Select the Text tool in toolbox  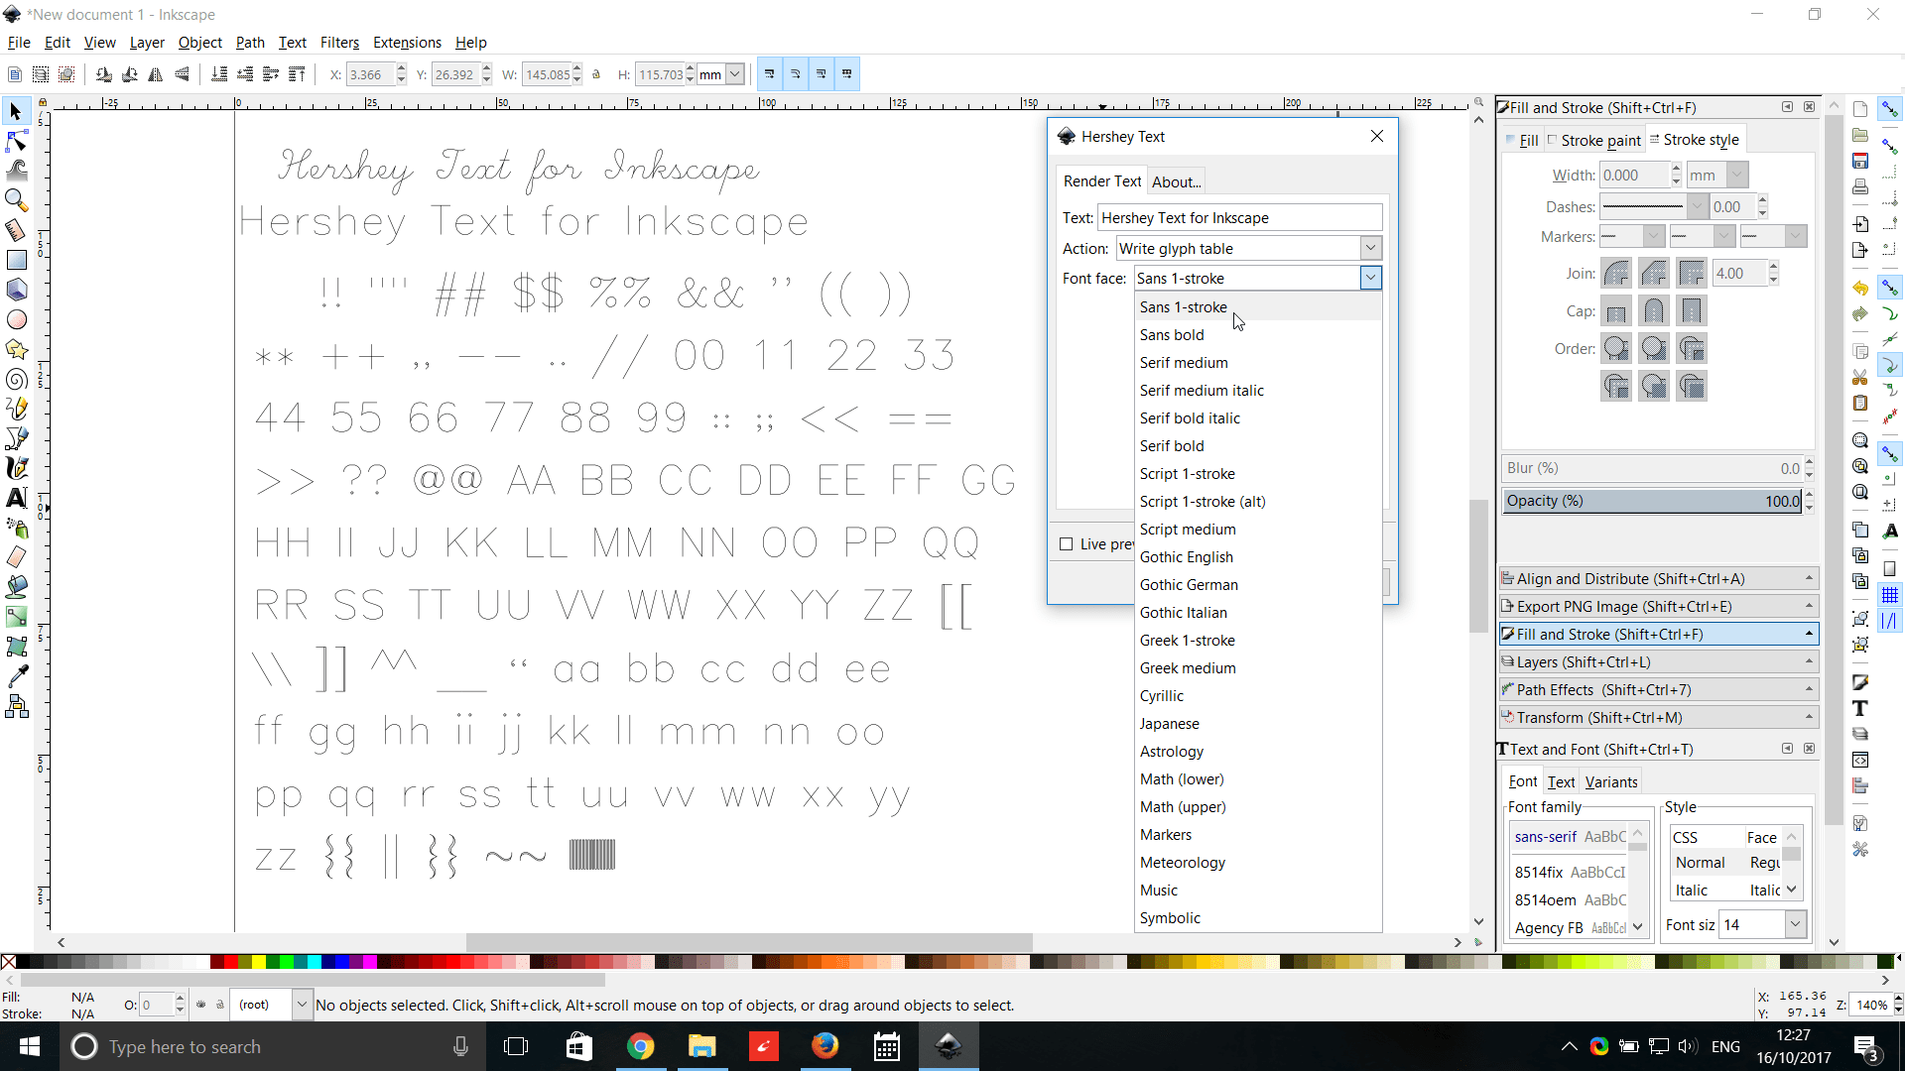[16, 498]
